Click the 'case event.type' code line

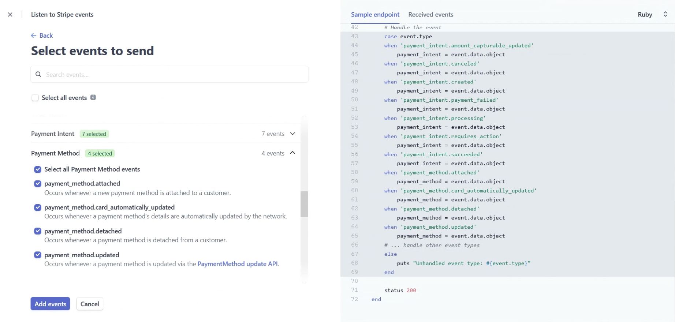(408, 36)
